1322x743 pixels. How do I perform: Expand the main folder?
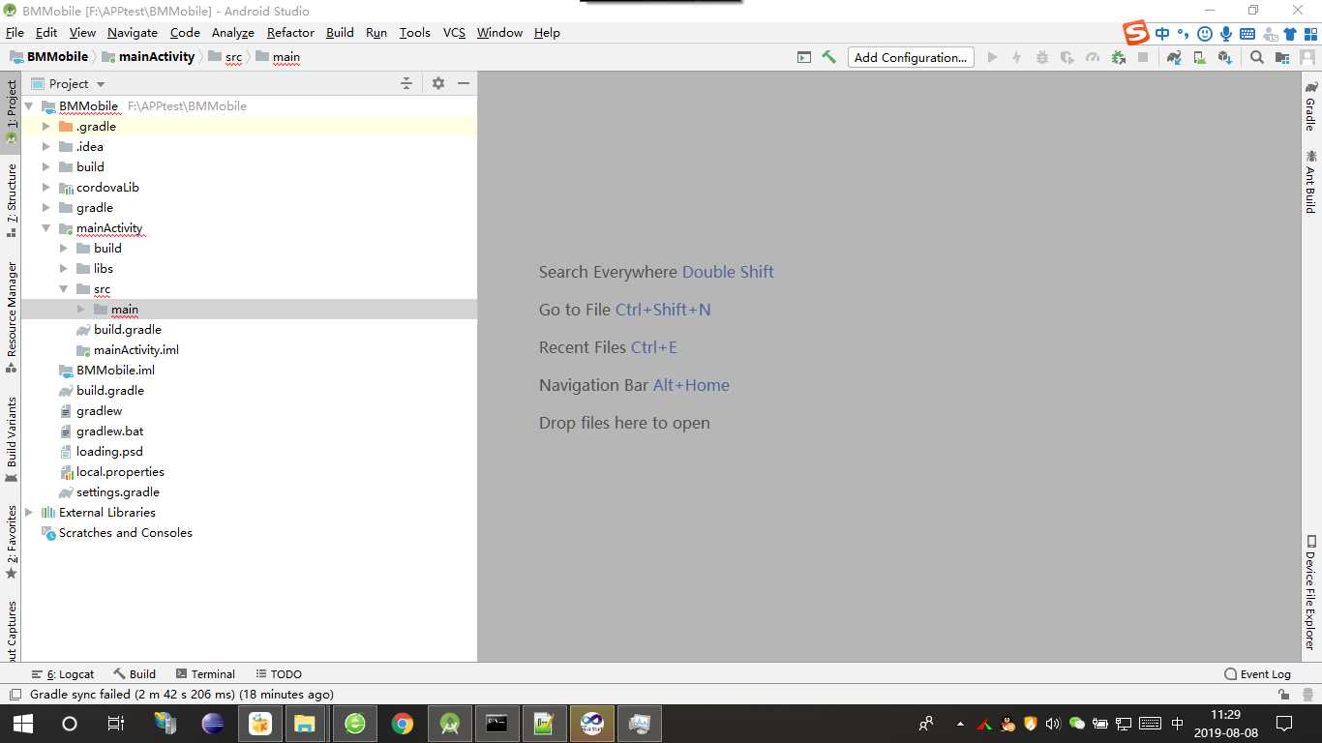point(80,310)
